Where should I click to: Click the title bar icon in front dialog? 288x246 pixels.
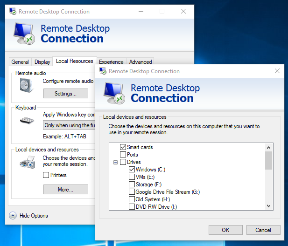click(x=103, y=71)
